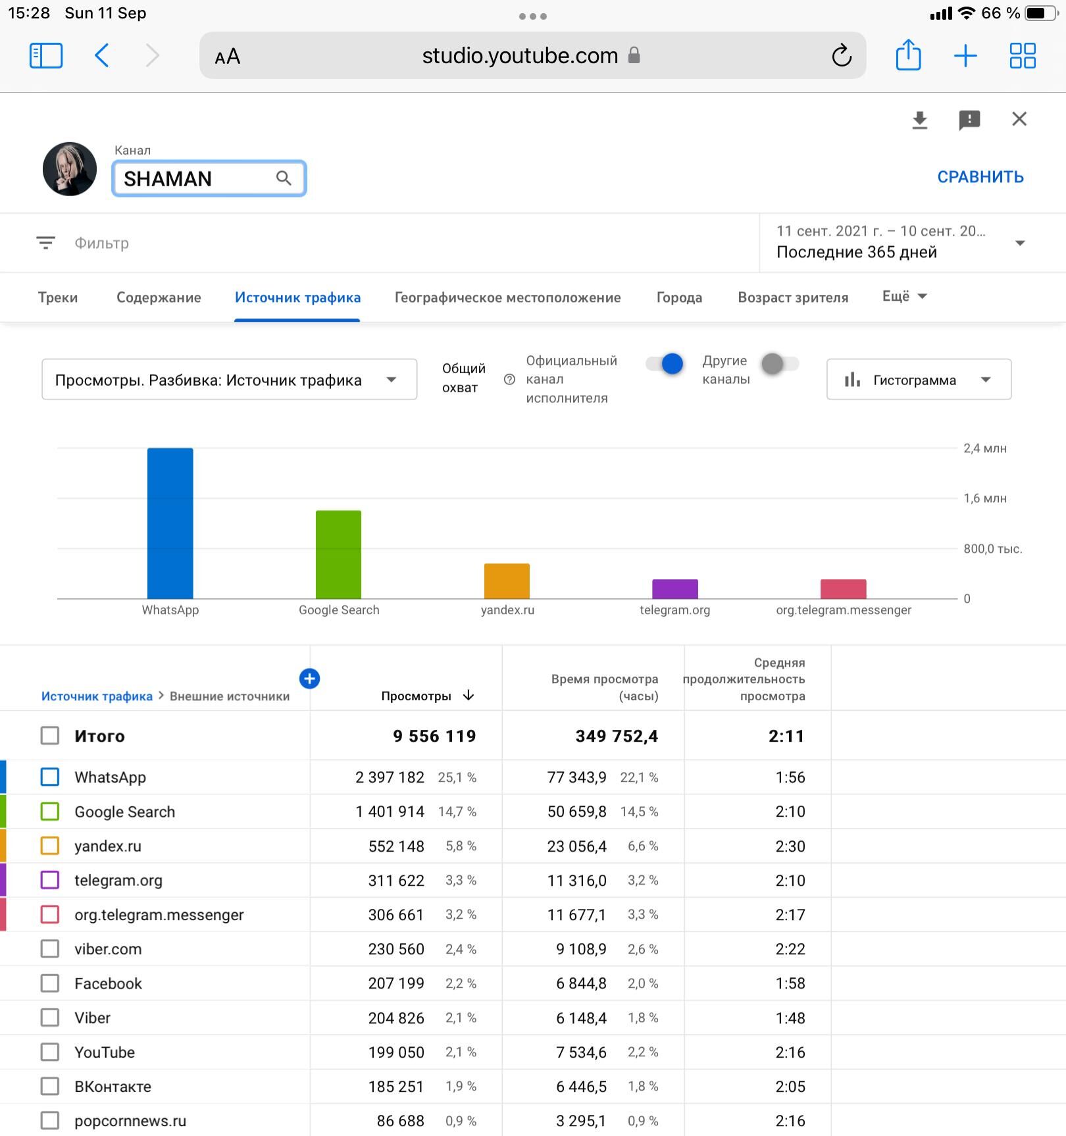Click the Просмотры column header
This screenshot has height=1136, width=1066.
[x=416, y=696]
